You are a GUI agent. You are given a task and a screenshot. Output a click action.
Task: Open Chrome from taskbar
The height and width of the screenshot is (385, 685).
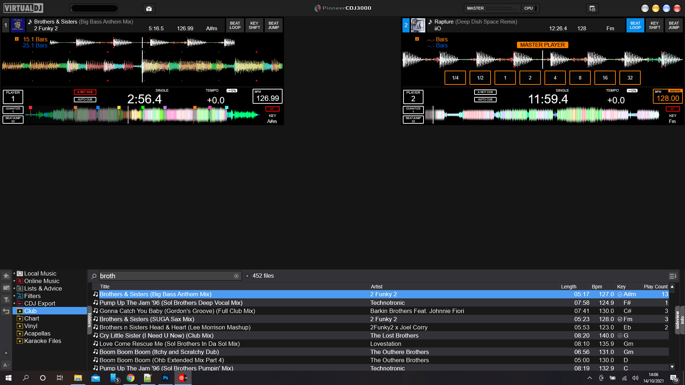[131, 378]
